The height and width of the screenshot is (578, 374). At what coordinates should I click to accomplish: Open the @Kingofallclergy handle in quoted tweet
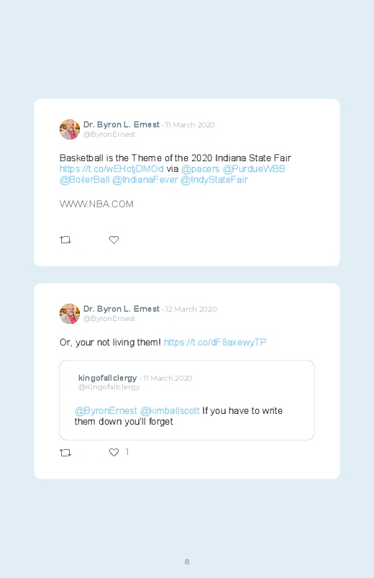click(x=109, y=387)
